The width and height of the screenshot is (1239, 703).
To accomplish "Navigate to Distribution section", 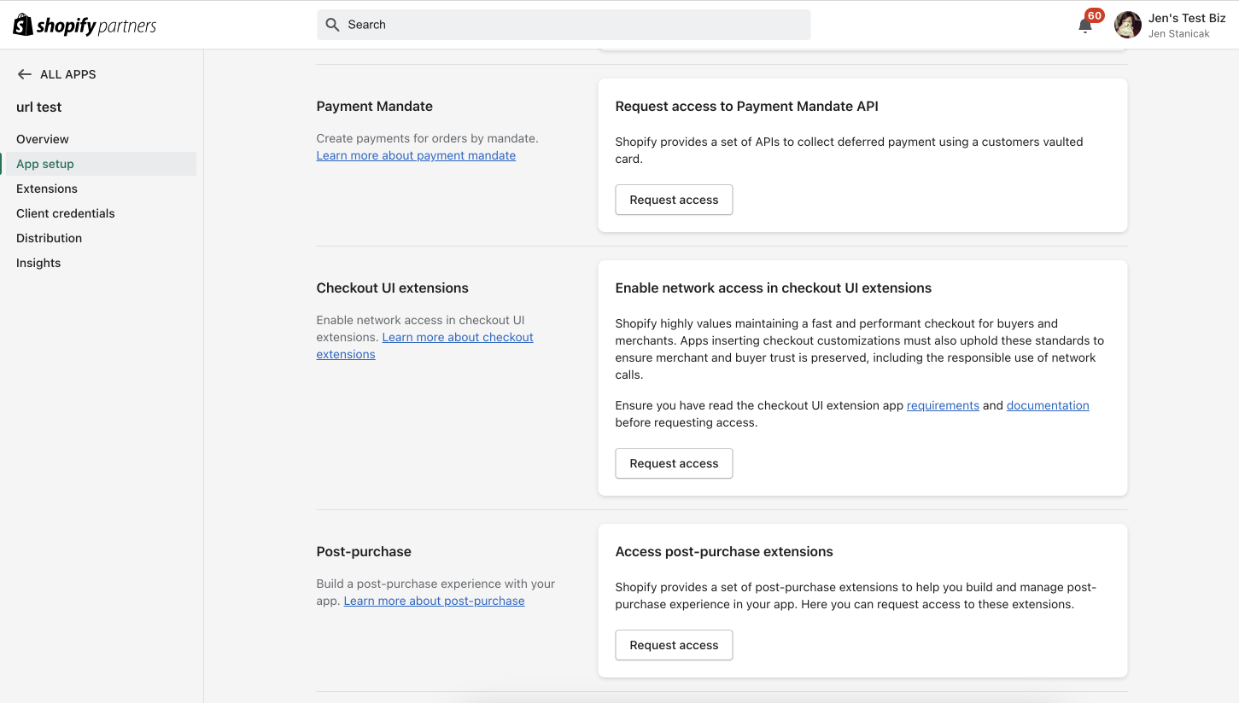I will point(50,238).
